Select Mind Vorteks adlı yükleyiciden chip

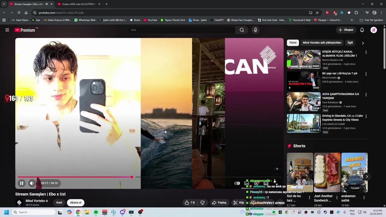322,43
